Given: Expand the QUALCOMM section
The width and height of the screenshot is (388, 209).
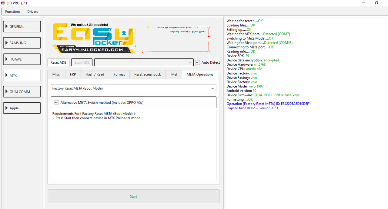Looking at the screenshot, I should [x=22, y=92].
